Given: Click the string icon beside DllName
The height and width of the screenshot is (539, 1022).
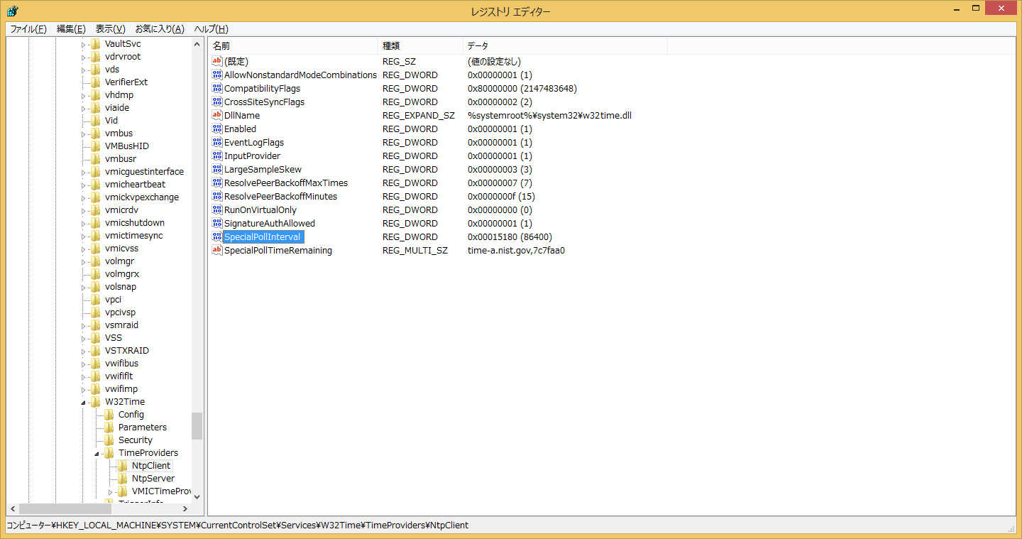Looking at the screenshot, I should 217,115.
